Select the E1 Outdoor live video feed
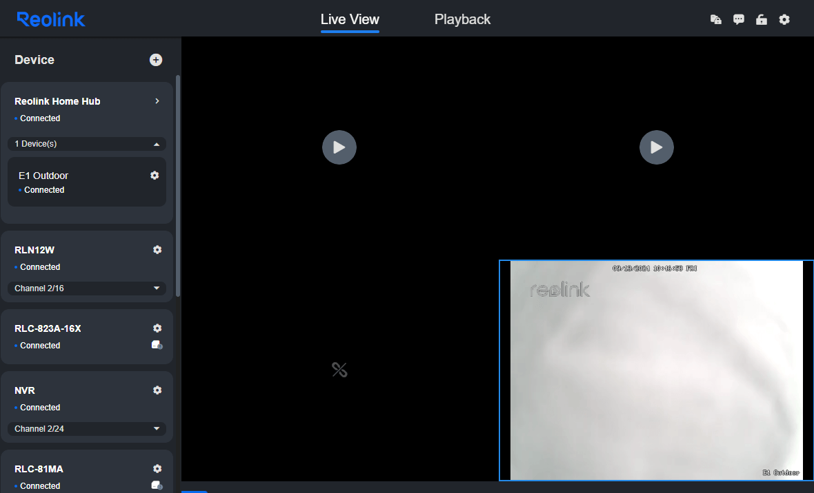Image resolution: width=814 pixels, height=493 pixels. pyautogui.click(x=656, y=370)
